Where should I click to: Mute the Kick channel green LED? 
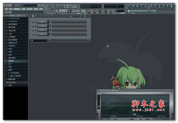pos(30,22)
